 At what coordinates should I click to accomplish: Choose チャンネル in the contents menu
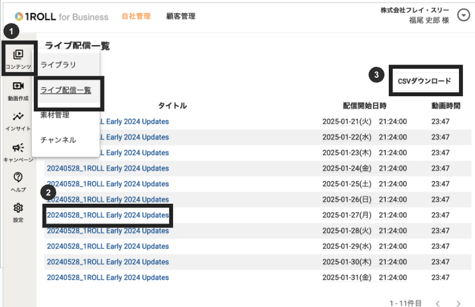[58, 139]
